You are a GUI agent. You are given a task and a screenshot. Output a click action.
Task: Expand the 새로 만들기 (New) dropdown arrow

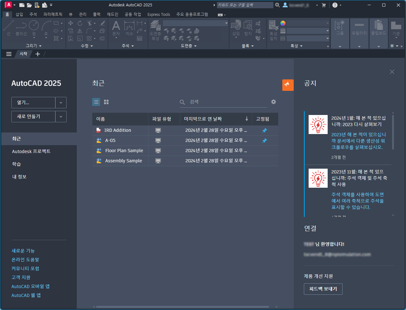[61, 117]
